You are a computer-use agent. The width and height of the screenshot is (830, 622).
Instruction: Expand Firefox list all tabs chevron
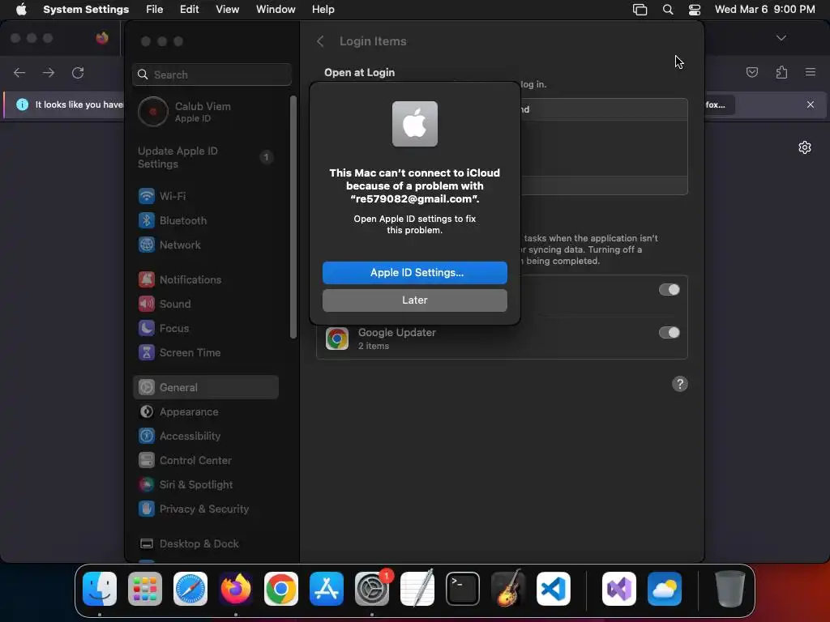[x=781, y=38]
